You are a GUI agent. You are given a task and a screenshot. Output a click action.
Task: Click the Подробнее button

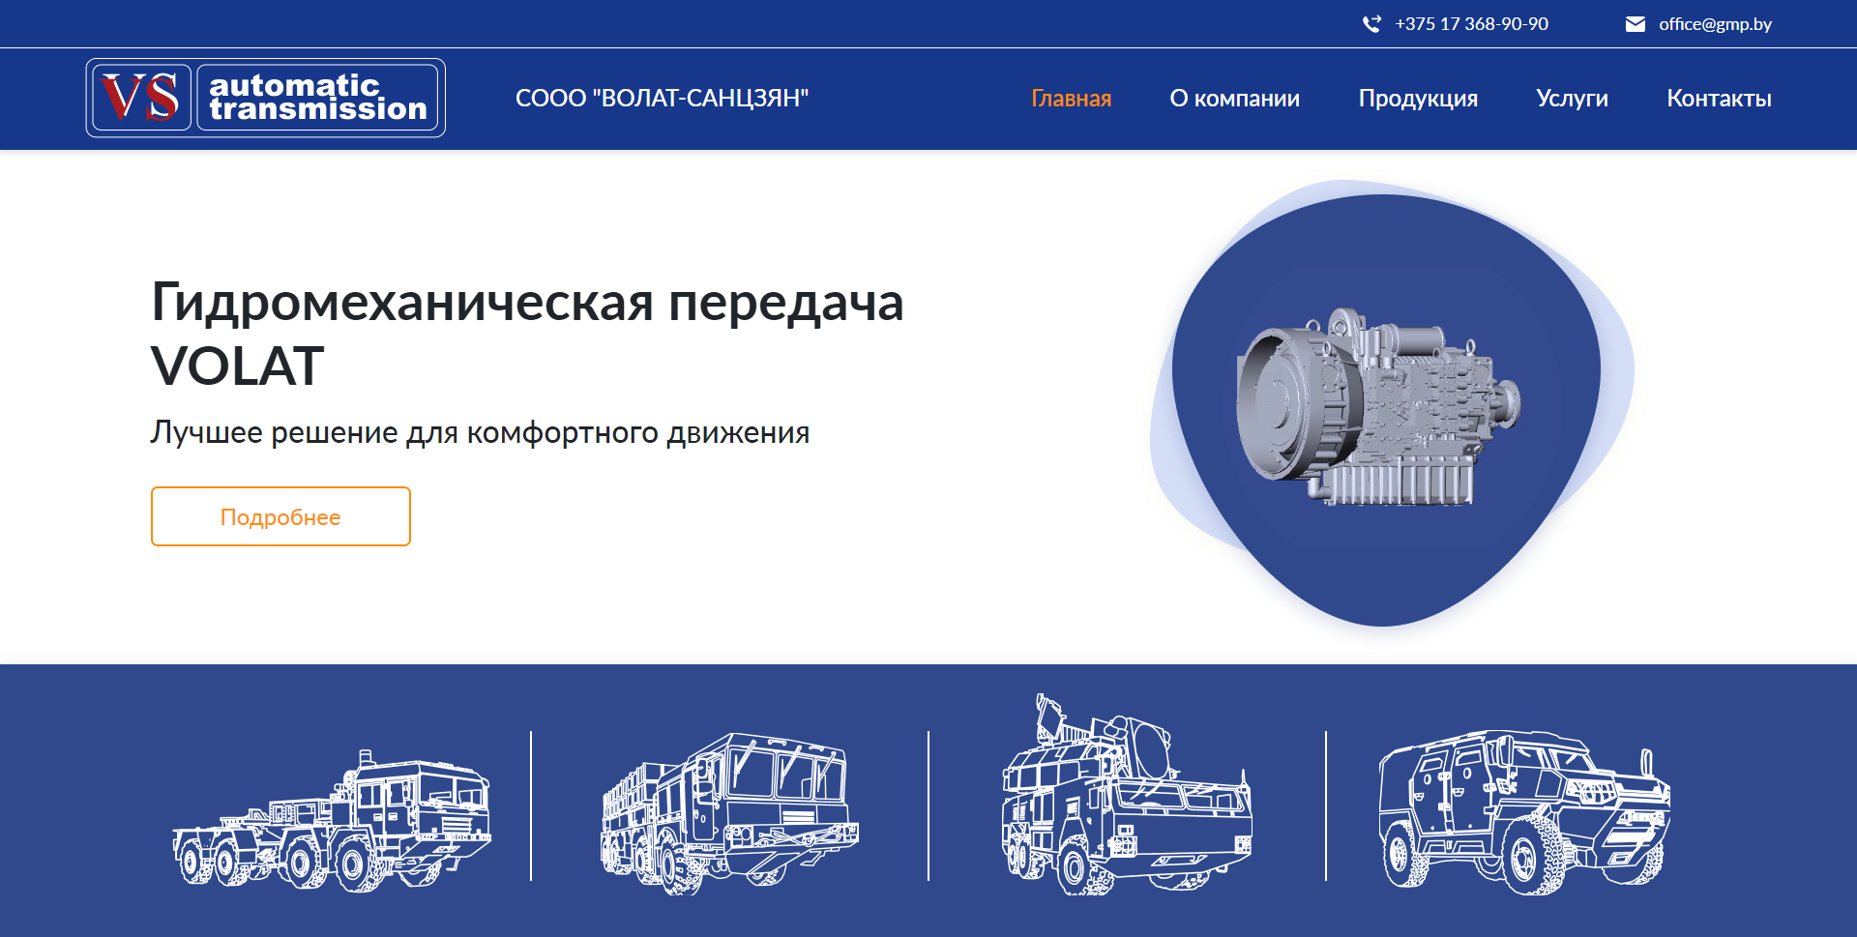(x=280, y=516)
